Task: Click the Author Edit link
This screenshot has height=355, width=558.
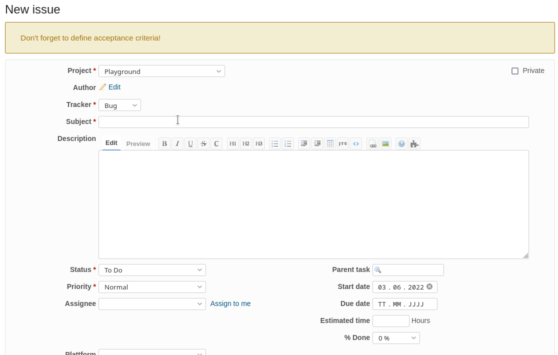Action: [x=114, y=87]
